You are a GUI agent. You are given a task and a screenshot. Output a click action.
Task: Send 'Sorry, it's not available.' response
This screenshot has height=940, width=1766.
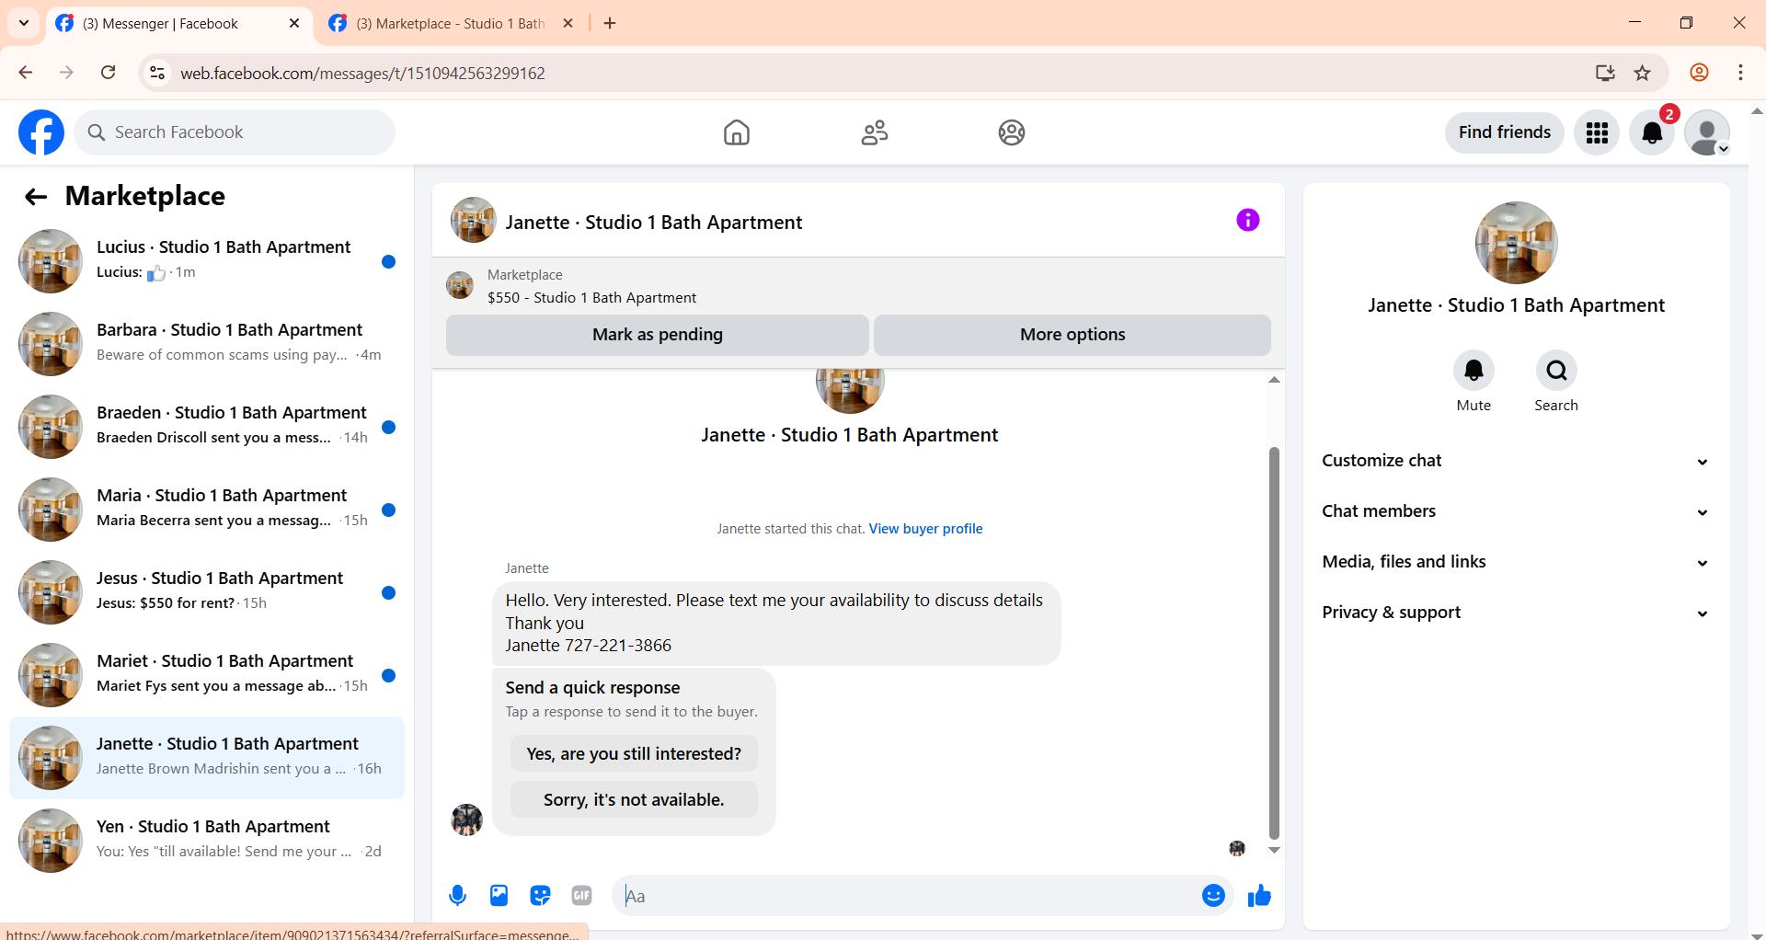[634, 799]
